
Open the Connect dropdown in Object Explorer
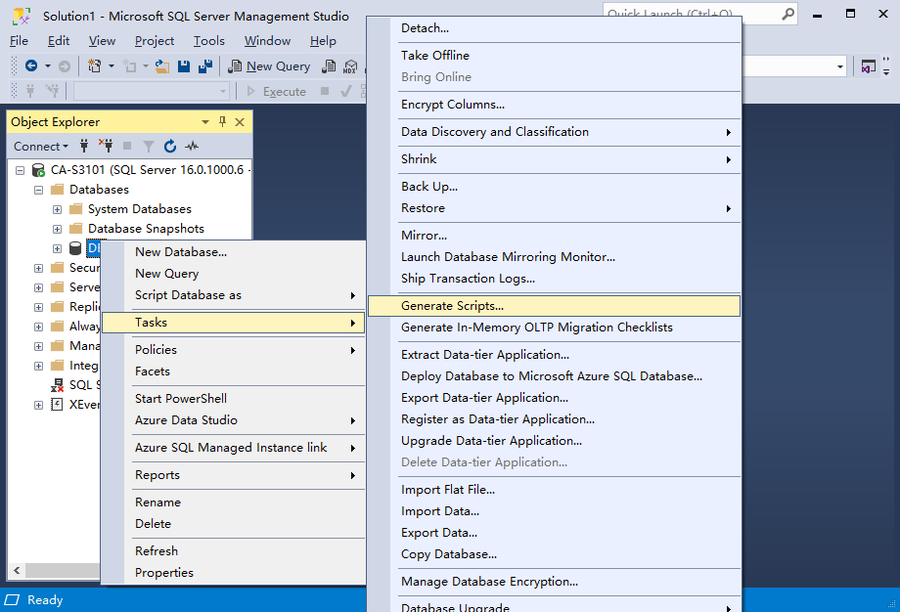pyautogui.click(x=41, y=147)
